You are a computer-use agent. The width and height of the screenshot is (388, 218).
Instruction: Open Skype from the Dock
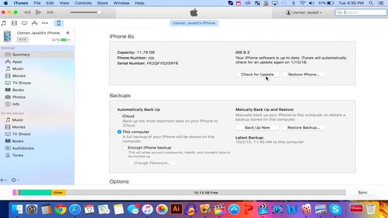point(335,210)
